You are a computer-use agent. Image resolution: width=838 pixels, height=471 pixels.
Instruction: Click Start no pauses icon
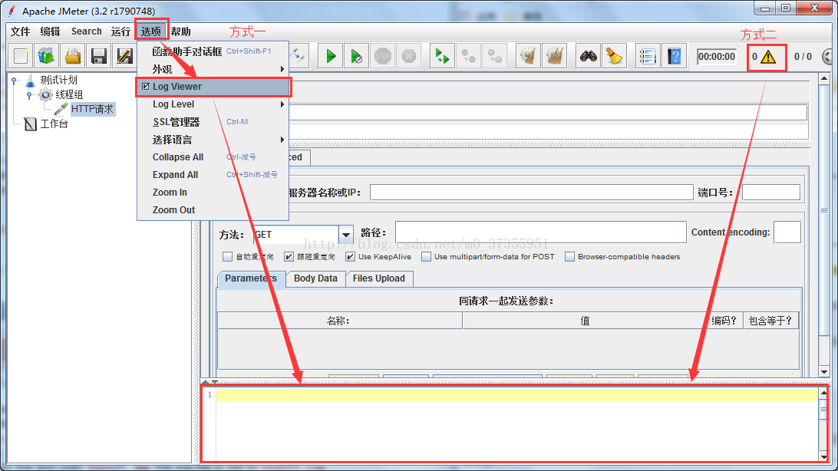357,56
